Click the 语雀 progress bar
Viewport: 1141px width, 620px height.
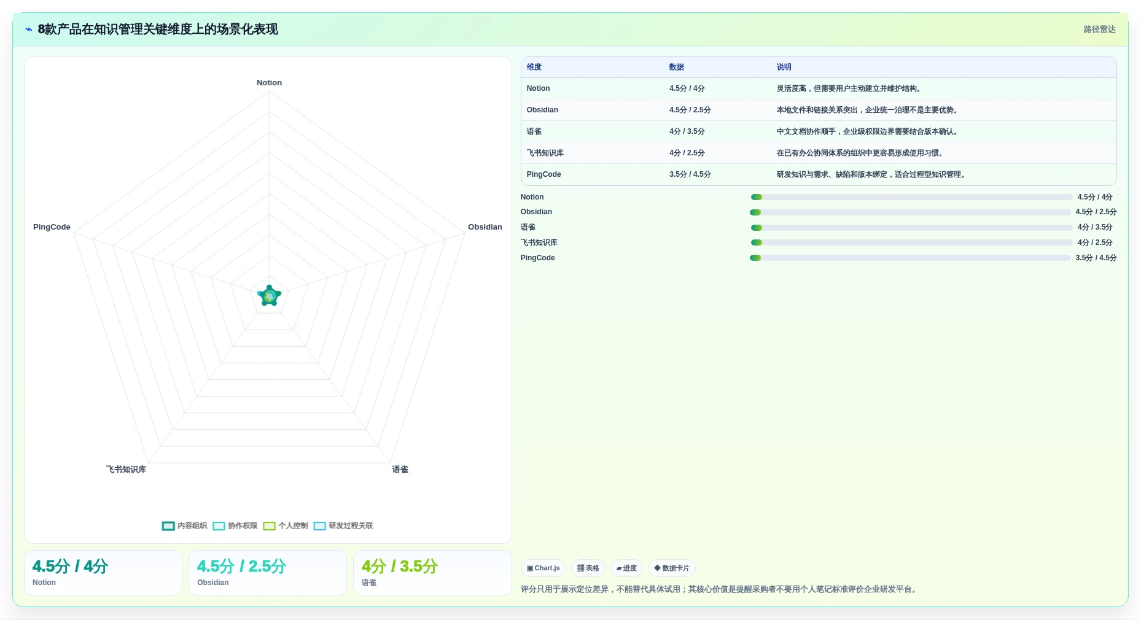tap(911, 228)
